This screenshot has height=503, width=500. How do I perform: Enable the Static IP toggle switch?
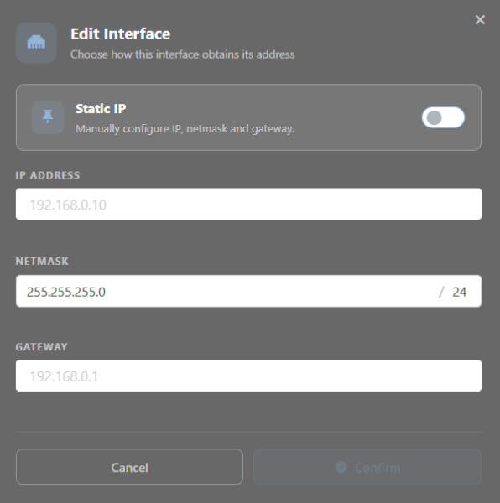tap(443, 117)
